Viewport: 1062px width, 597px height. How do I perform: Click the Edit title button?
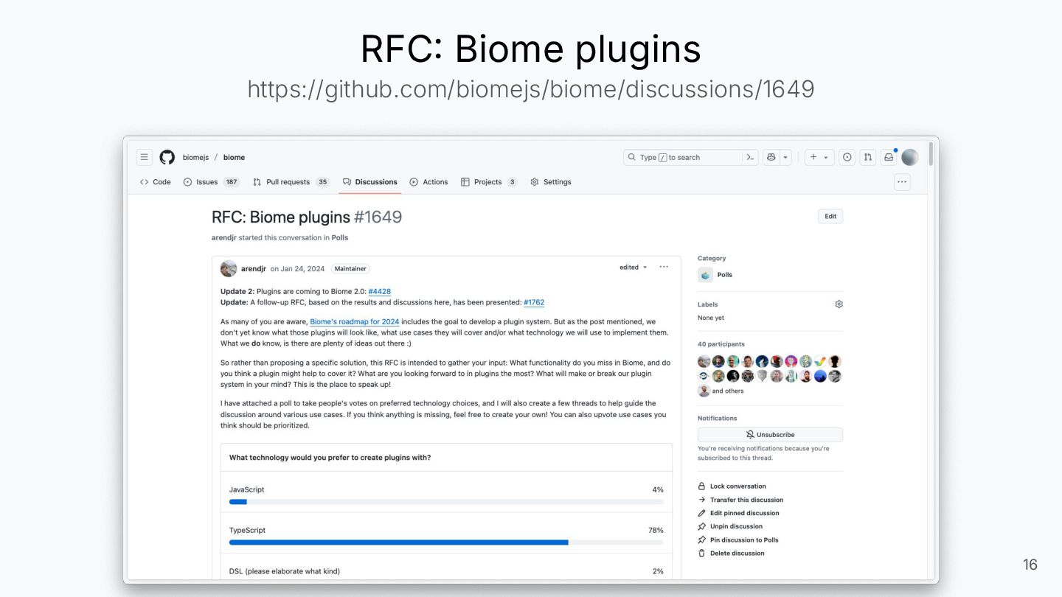coord(830,217)
